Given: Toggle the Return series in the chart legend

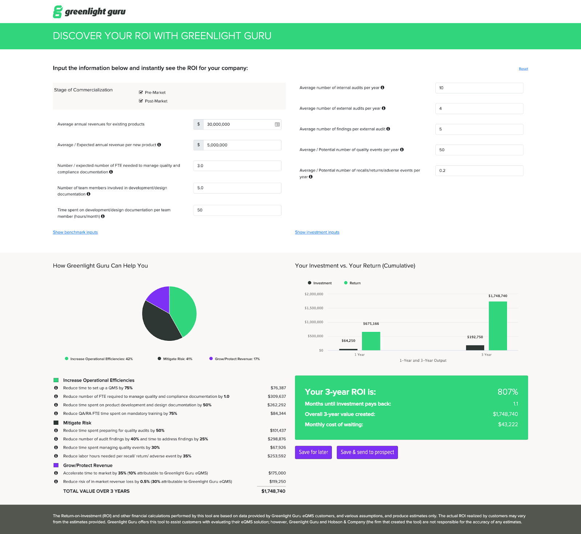Looking at the screenshot, I should point(352,283).
